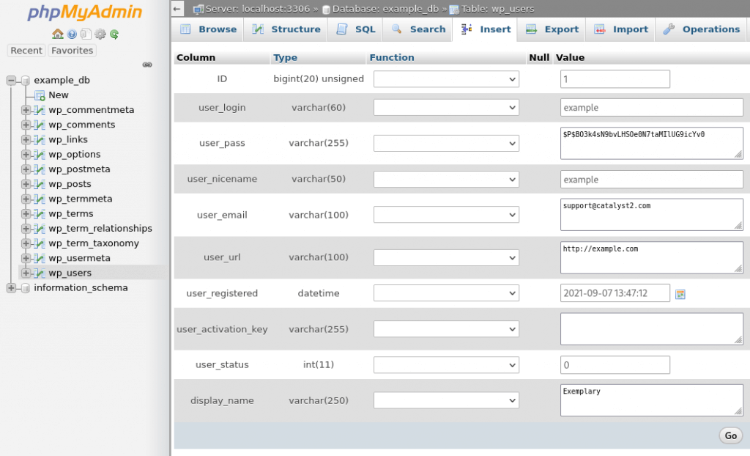
Task: Reload the navigation panel with green refresh icon
Action: click(x=114, y=34)
